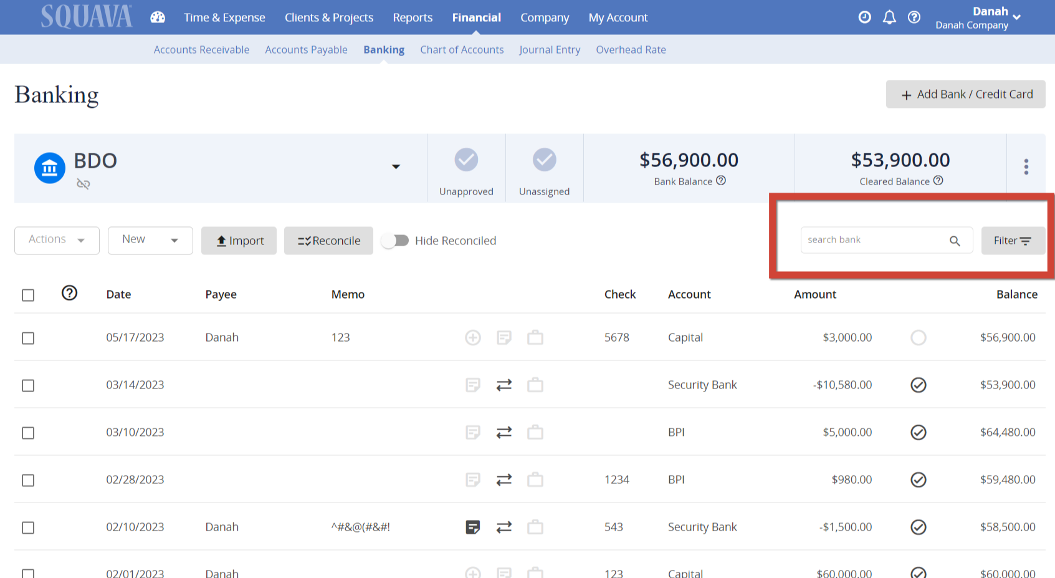This screenshot has height=578, width=1055.
Task: Click the Reconcile button
Action: [x=328, y=240]
